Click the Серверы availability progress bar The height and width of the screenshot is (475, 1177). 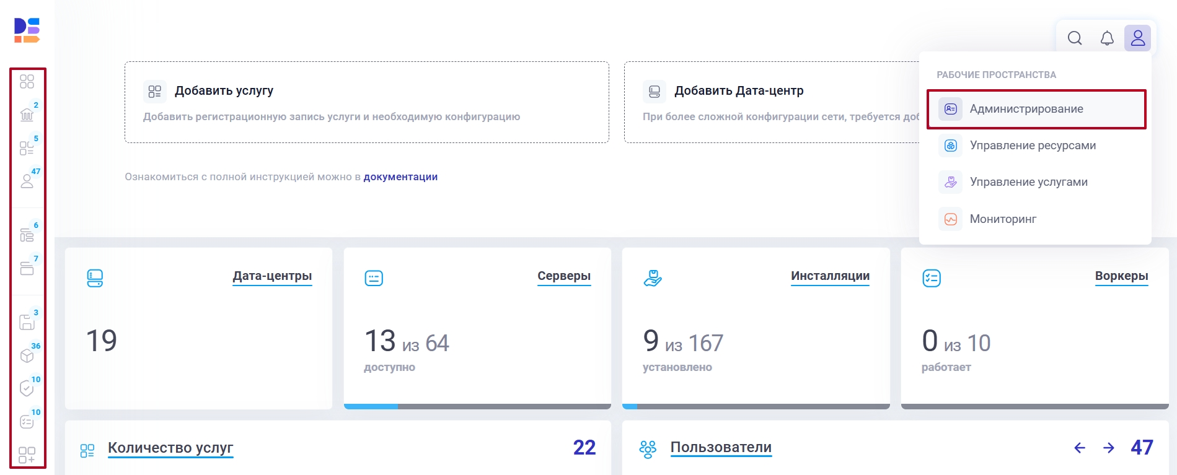pyautogui.click(x=477, y=406)
